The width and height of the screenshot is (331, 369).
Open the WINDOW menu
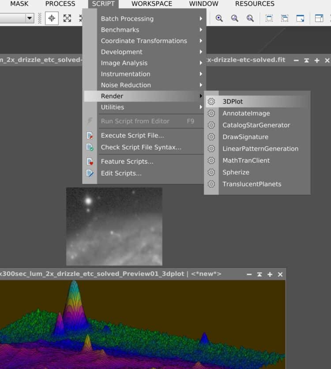(203, 4)
